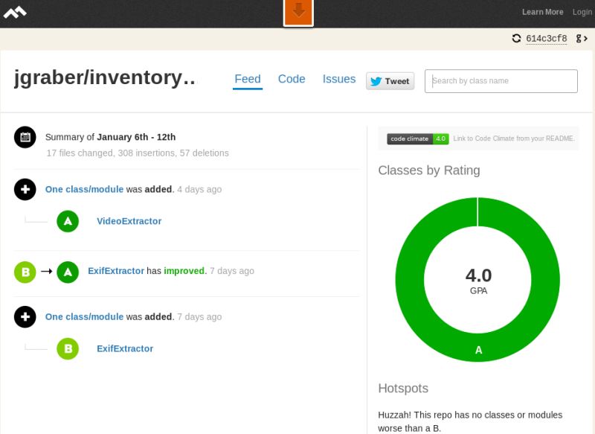Open the Issues tab

pyautogui.click(x=338, y=79)
